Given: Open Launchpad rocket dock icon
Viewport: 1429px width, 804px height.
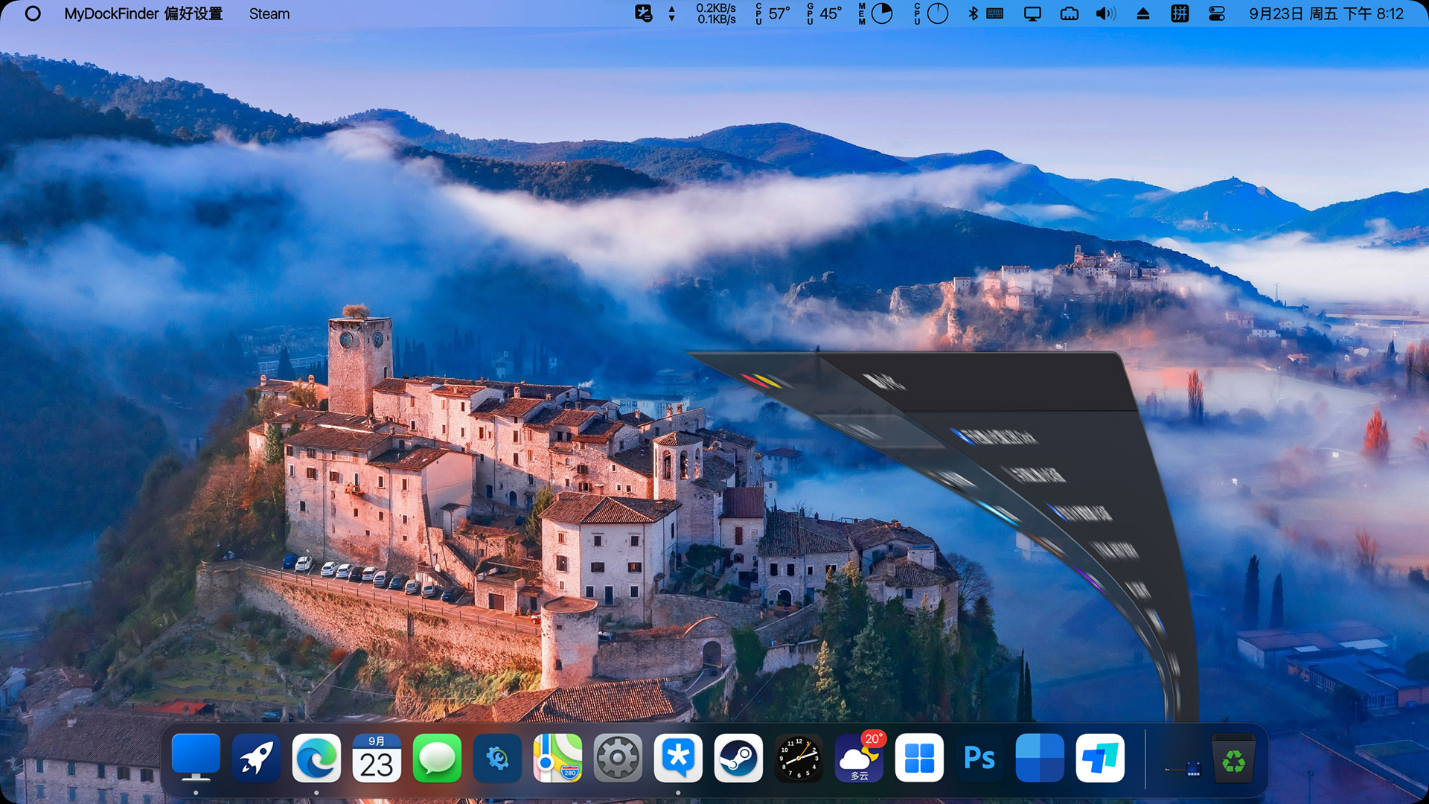Looking at the screenshot, I should [256, 758].
